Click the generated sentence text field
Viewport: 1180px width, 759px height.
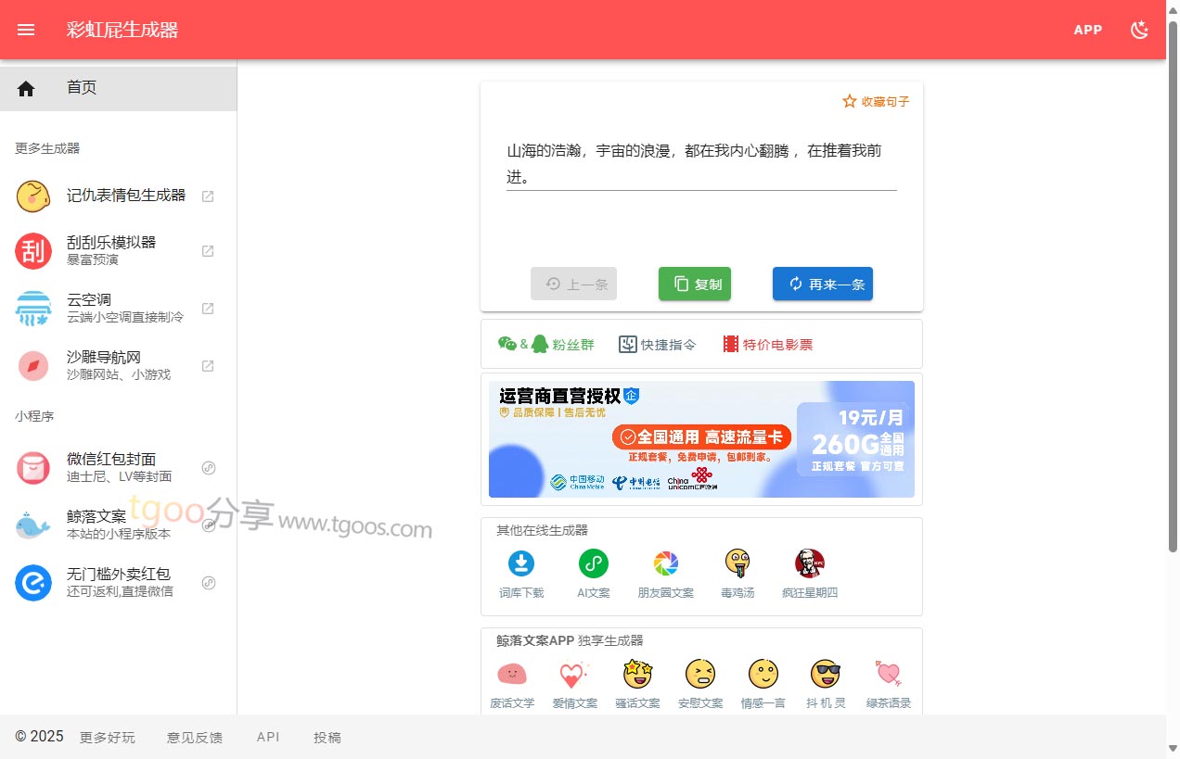pos(700,163)
